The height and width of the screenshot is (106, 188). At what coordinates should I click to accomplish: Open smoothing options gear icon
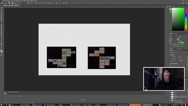[56, 3]
